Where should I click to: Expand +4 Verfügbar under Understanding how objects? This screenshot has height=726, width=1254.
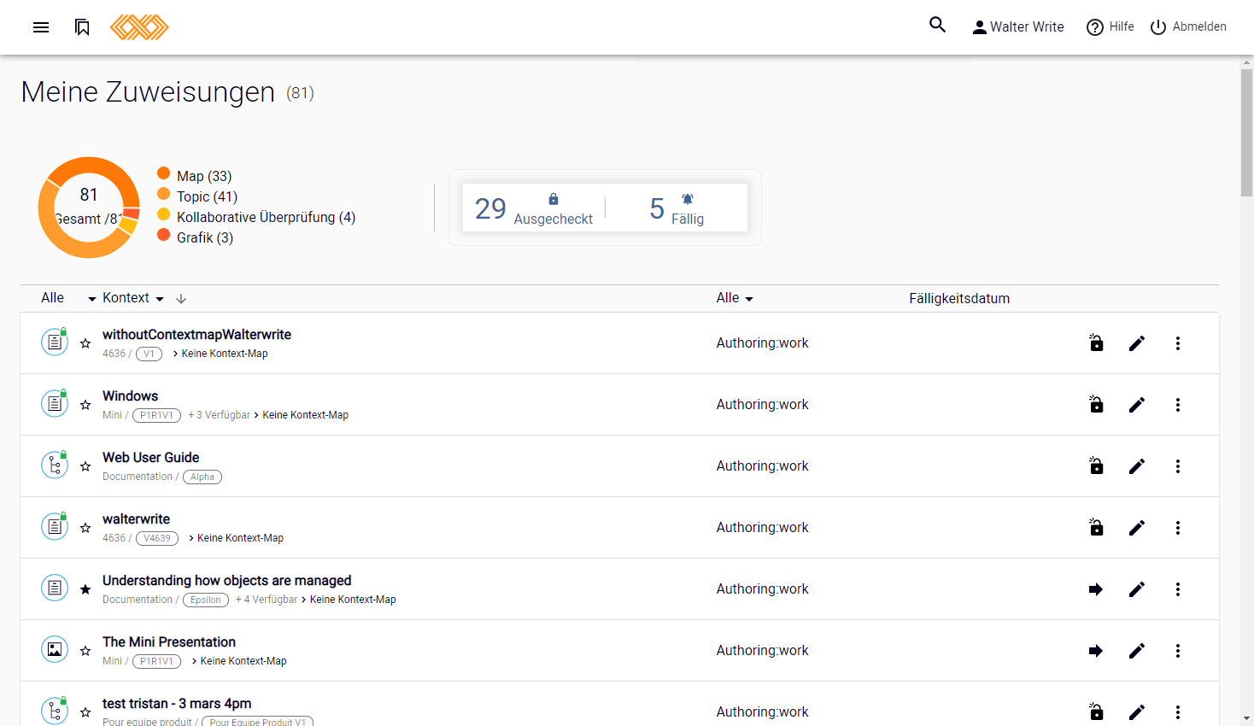click(x=267, y=600)
